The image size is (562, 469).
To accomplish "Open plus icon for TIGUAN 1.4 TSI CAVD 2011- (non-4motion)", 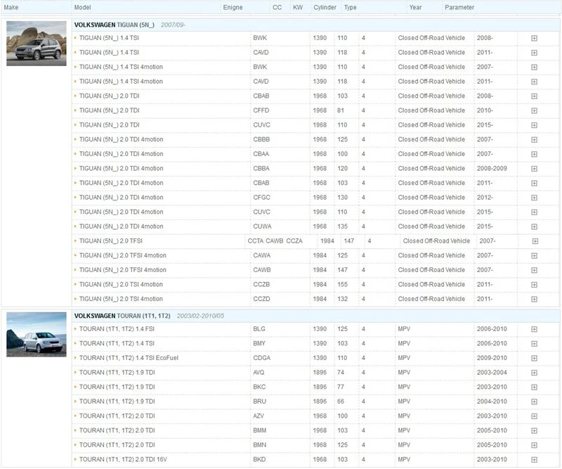I will pos(534,53).
